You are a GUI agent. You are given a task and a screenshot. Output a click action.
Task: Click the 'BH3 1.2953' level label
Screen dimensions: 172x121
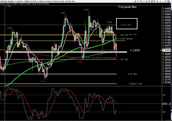click(x=124, y=60)
